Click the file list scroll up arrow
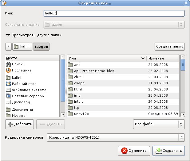This screenshot has height=161, width=190. (183, 57)
